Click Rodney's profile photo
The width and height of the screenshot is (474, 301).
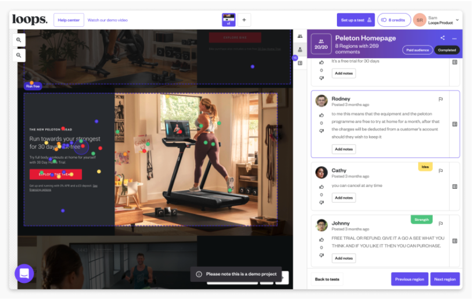321,101
